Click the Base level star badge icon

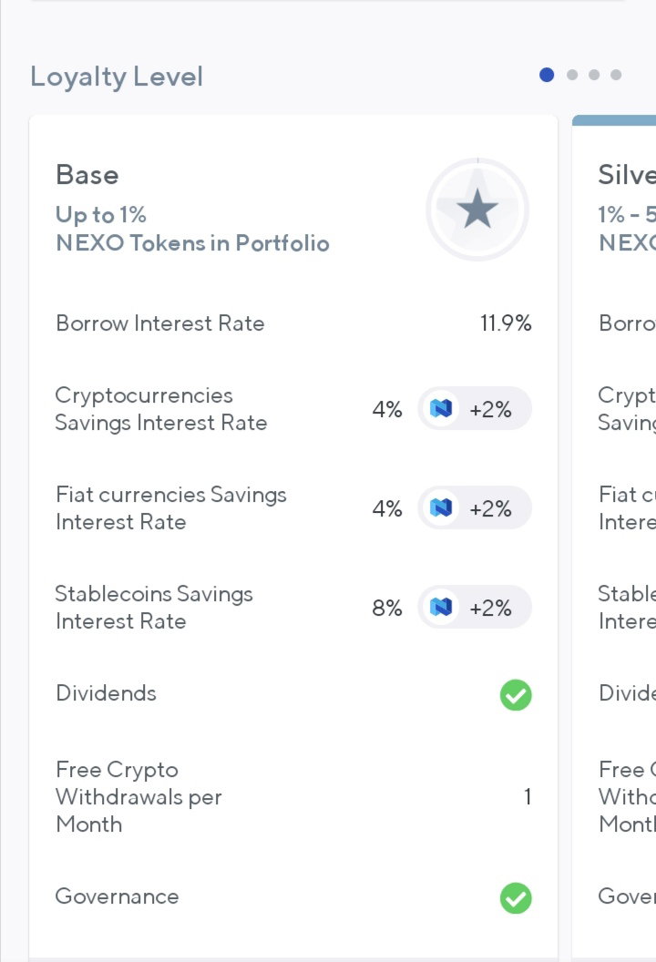(x=477, y=210)
